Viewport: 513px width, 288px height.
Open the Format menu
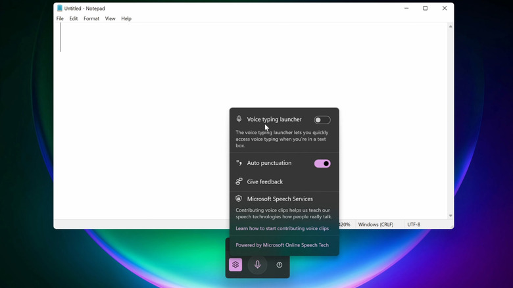coord(91,19)
